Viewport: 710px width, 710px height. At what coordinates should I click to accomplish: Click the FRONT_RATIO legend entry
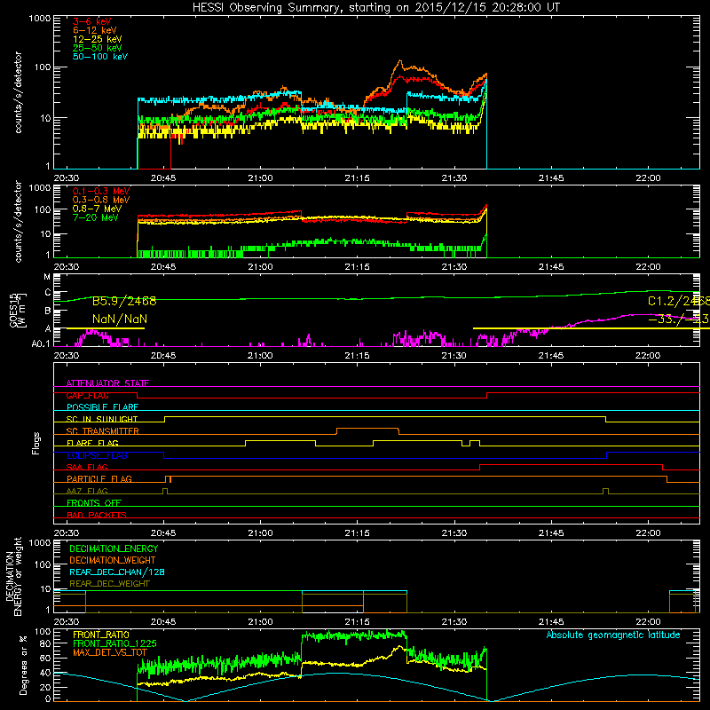point(101,635)
